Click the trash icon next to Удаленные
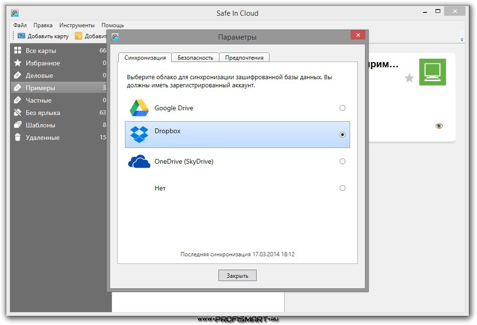Image resolution: width=477 pixels, height=325 pixels. [18, 137]
